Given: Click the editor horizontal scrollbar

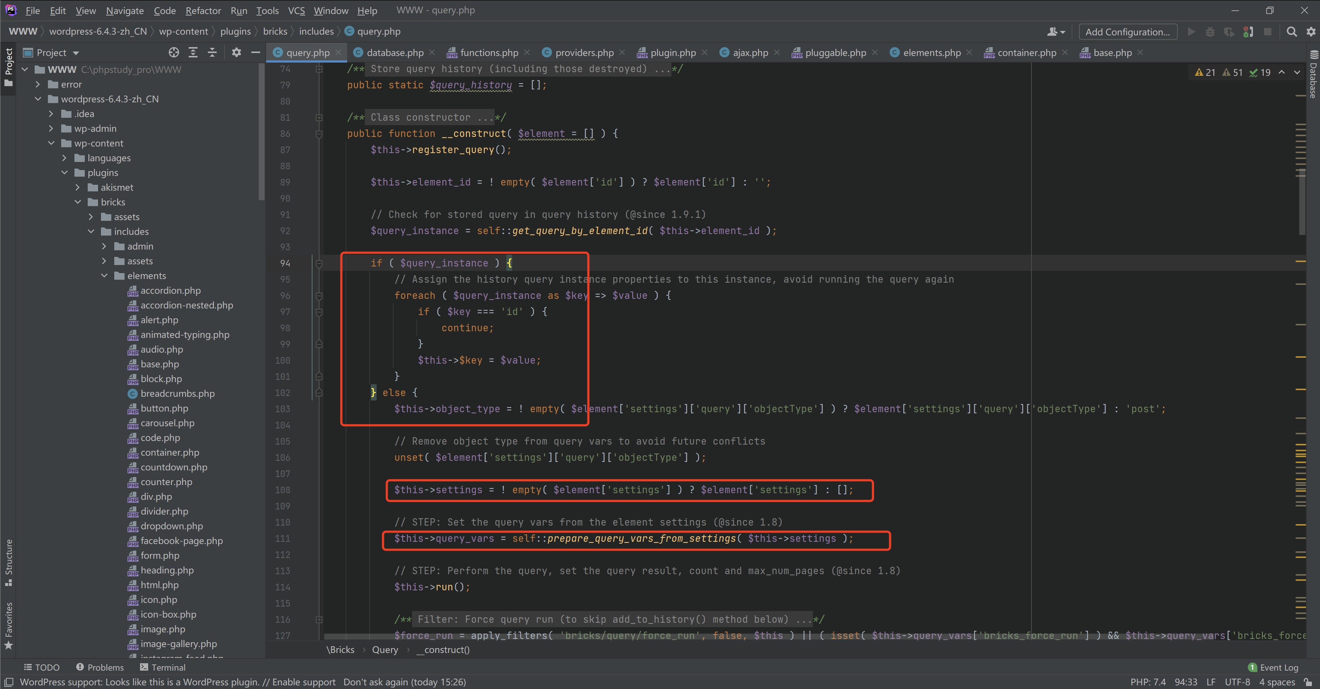Looking at the screenshot, I should coord(810,636).
